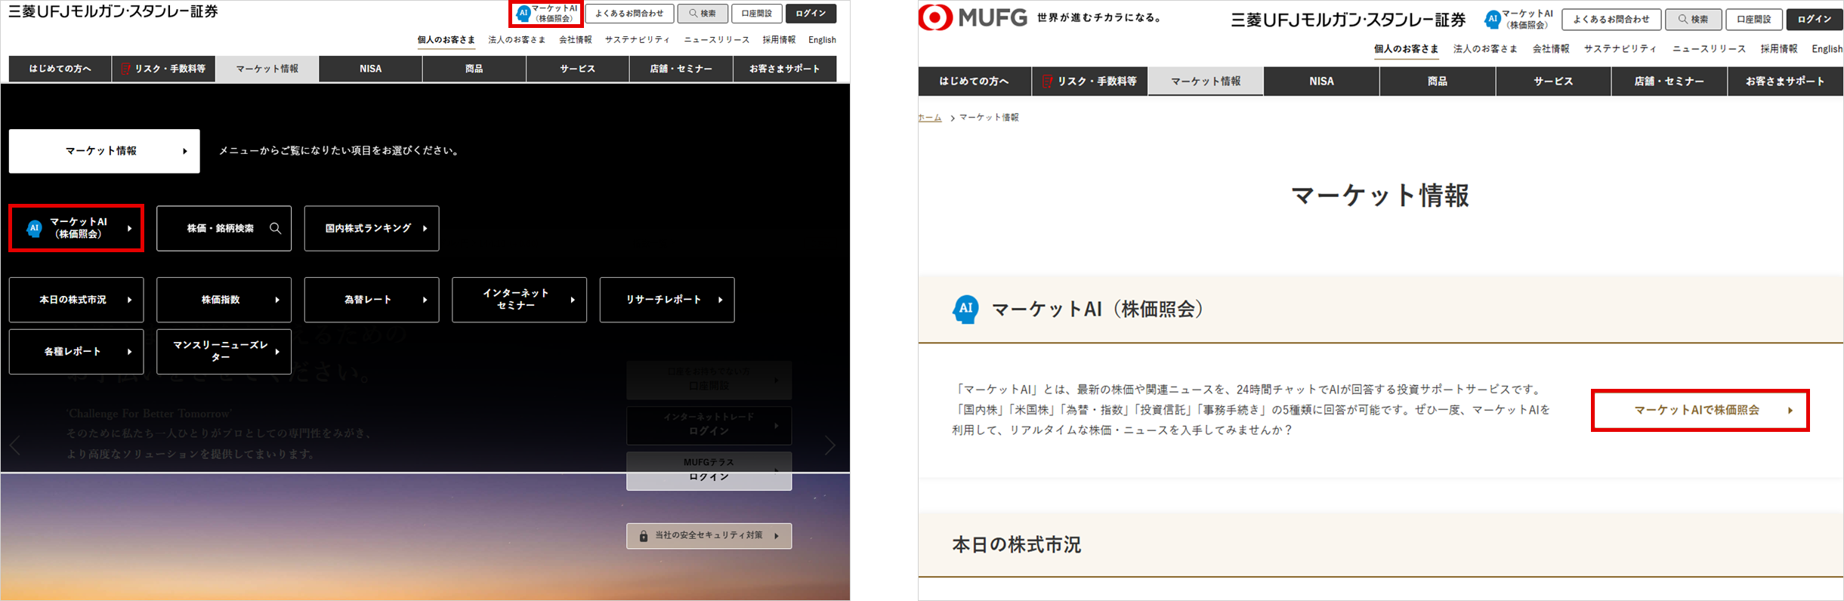The image size is (1844, 601).
Task: Click search 検索 button in left page header
Action: [x=703, y=14]
